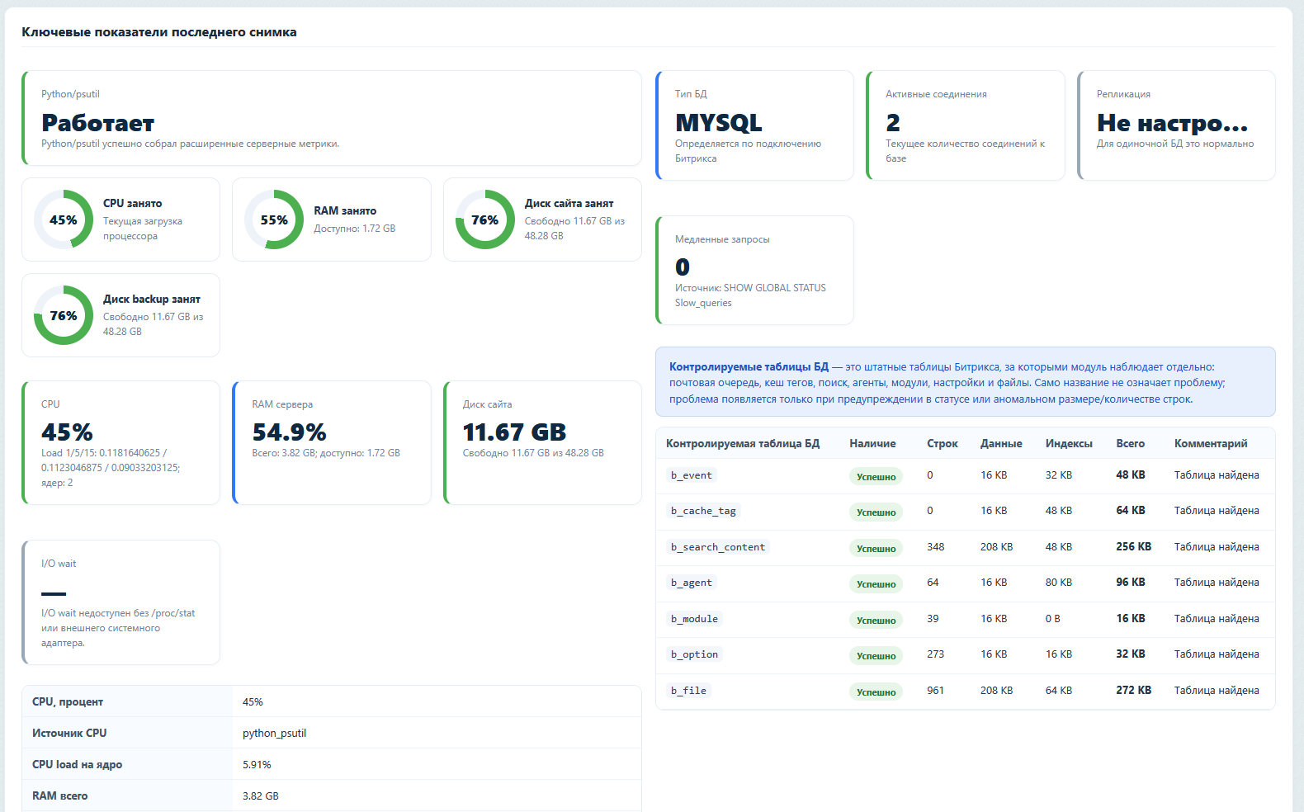Click the CPU занято 45% donut chart

[64, 220]
